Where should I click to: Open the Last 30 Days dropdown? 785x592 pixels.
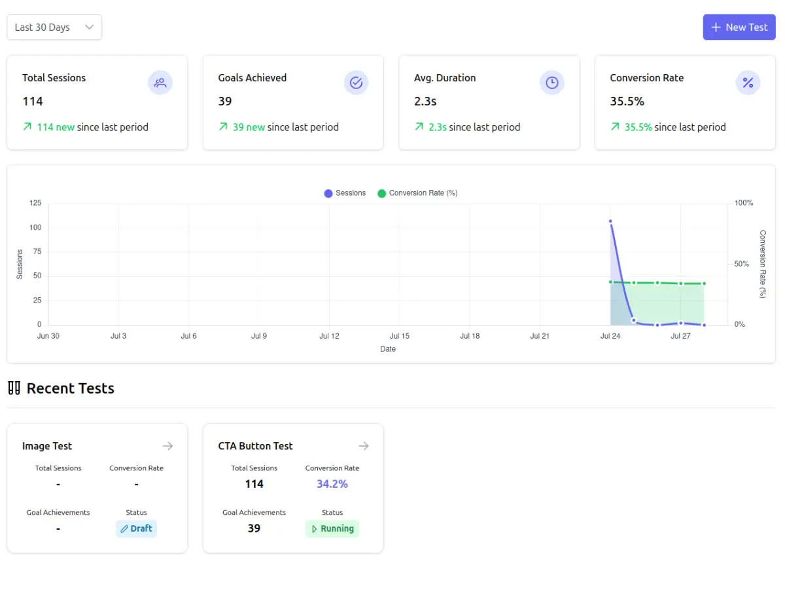click(54, 28)
